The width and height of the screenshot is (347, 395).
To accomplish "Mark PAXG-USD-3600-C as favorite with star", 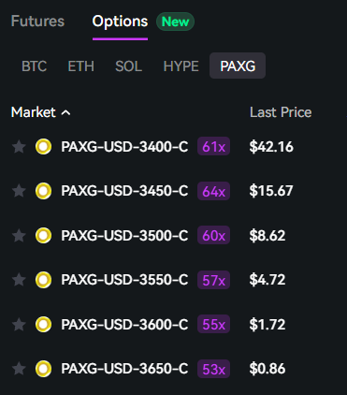I will (19, 325).
